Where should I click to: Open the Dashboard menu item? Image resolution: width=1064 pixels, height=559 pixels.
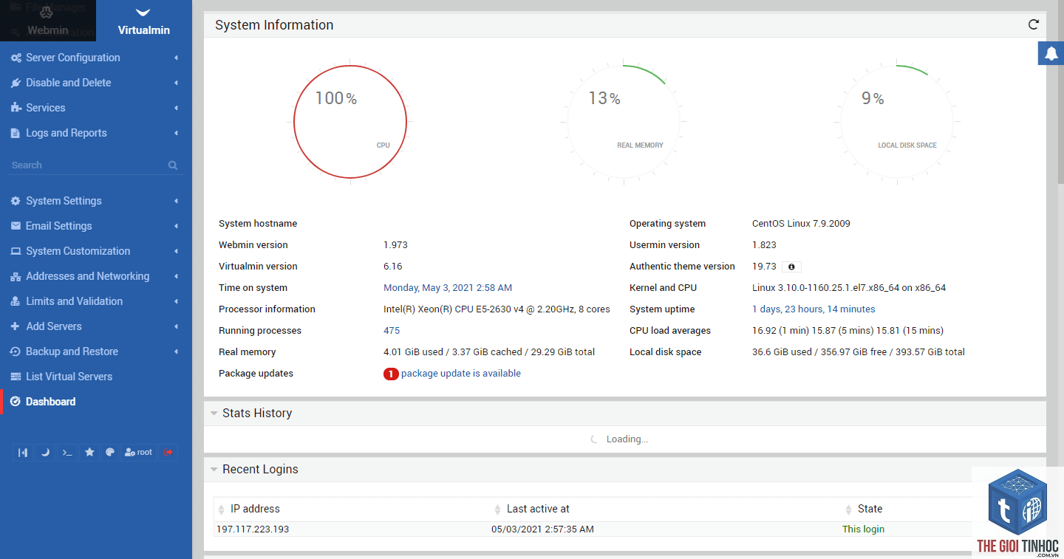coord(96,402)
